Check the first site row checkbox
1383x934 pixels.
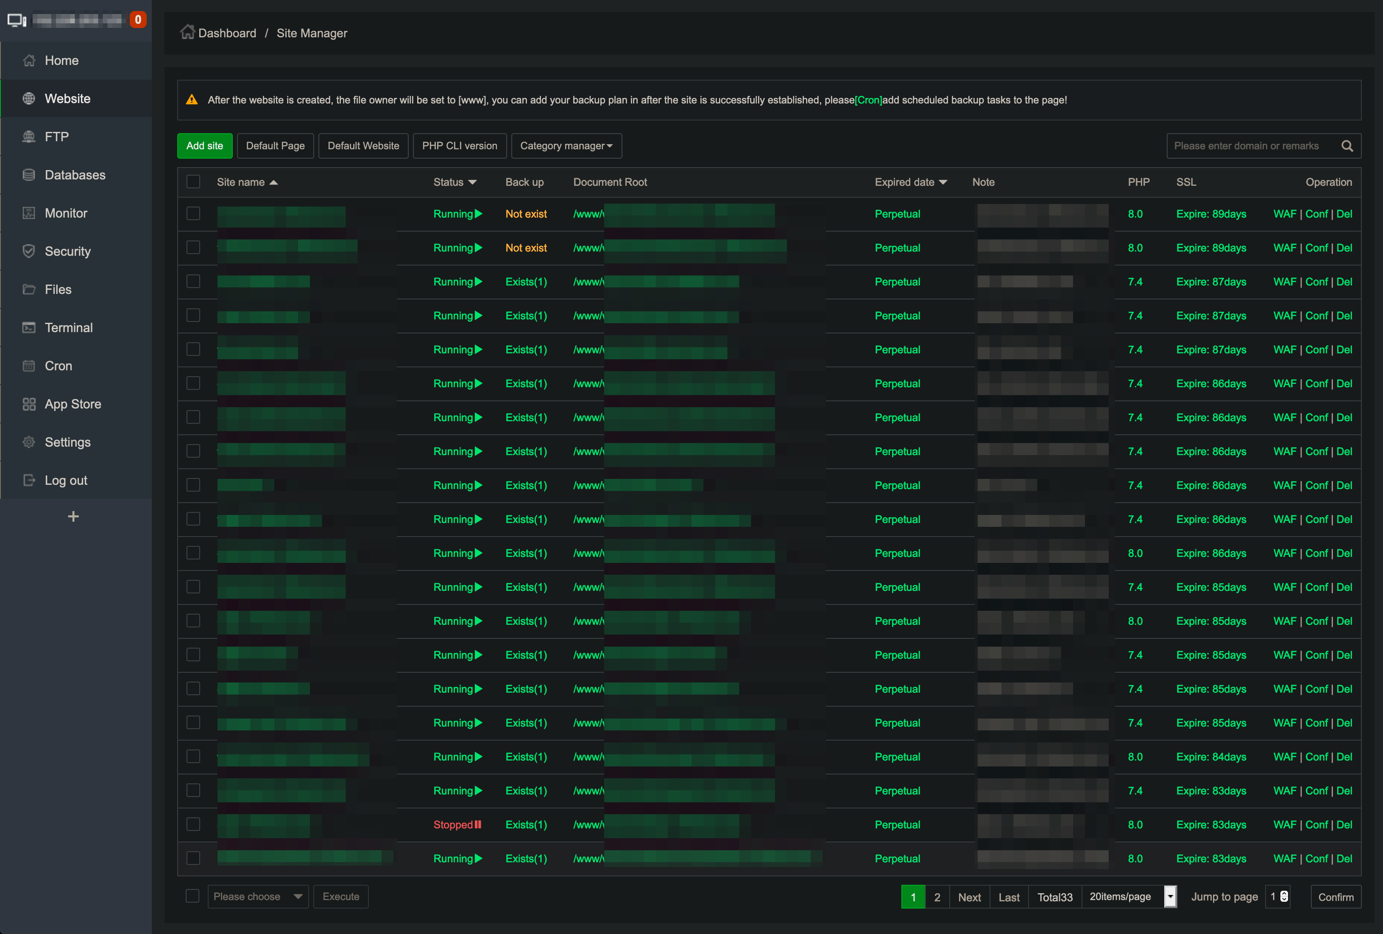point(193,213)
